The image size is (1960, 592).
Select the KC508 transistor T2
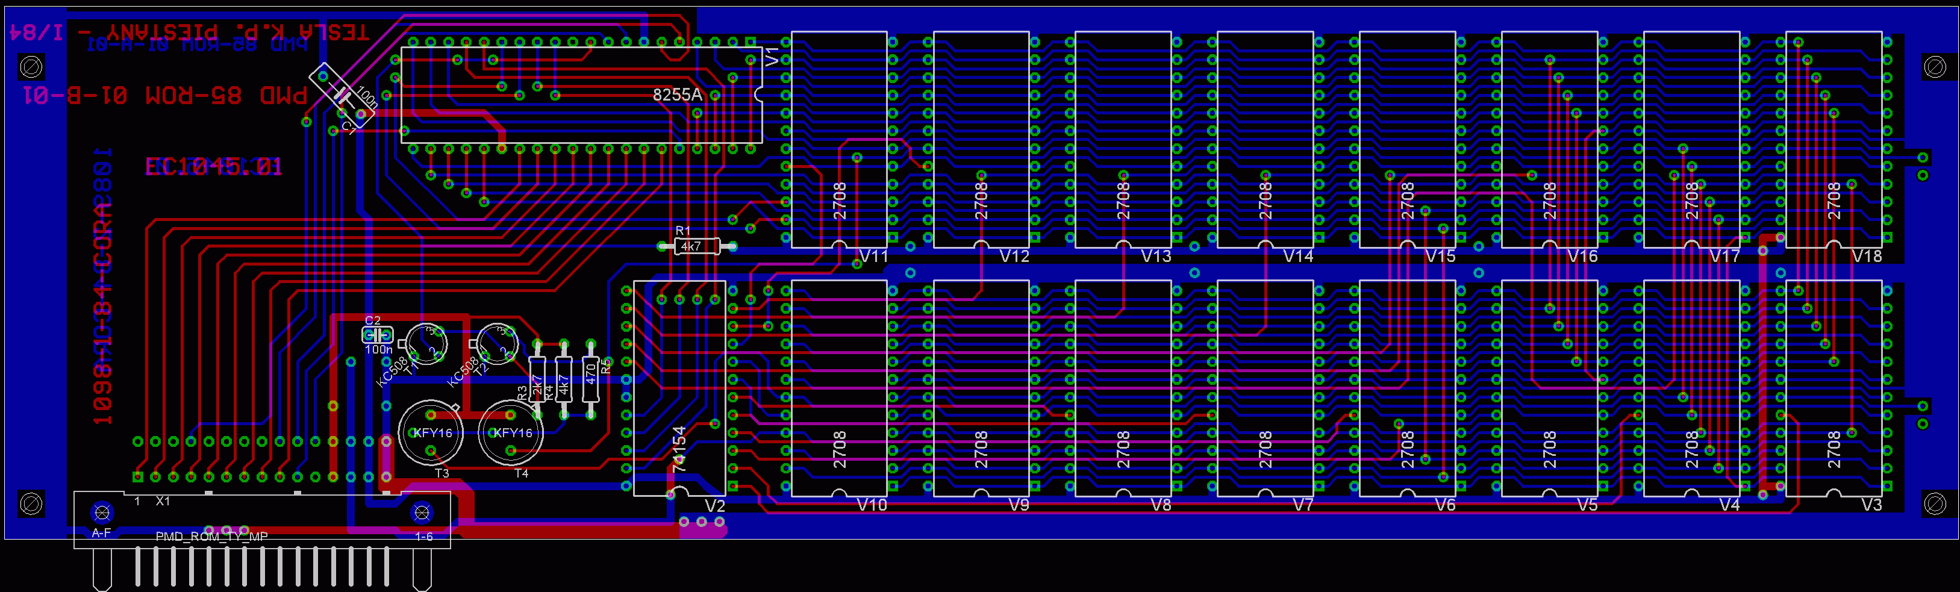(497, 344)
